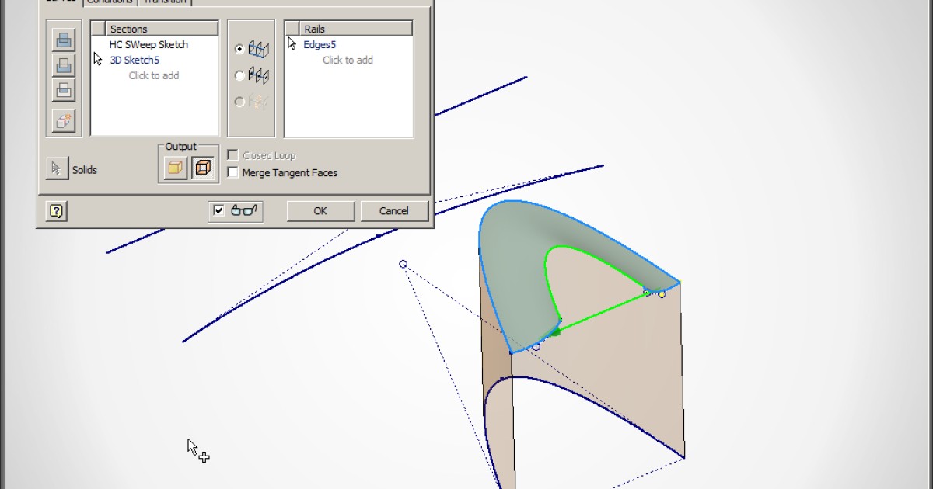This screenshot has width=933, height=489.
Task: Open the Help question mark icon
Action: (x=55, y=210)
